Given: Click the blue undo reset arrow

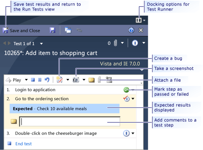Looking at the screenshot, I should pos(47,80).
